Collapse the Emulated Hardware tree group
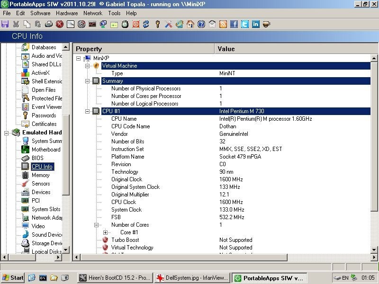 point(6,133)
